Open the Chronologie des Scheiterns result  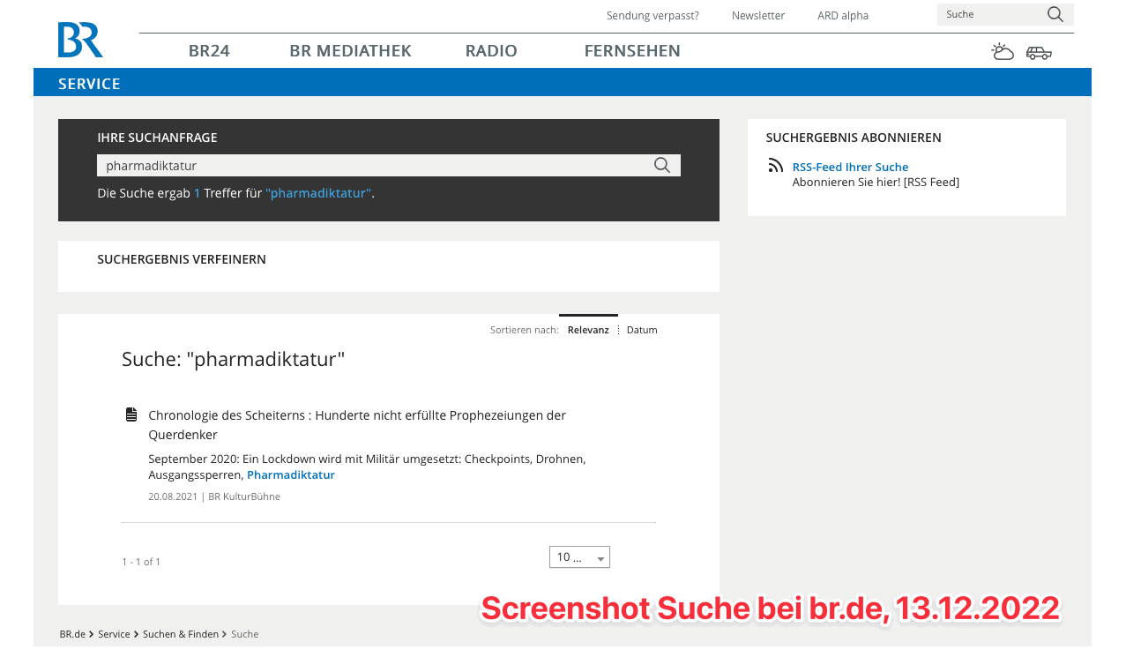pyautogui.click(x=357, y=425)
